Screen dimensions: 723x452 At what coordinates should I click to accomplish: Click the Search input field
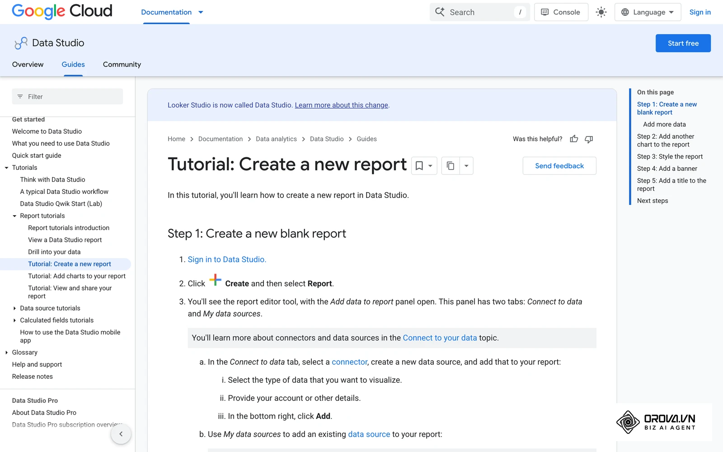480,12
